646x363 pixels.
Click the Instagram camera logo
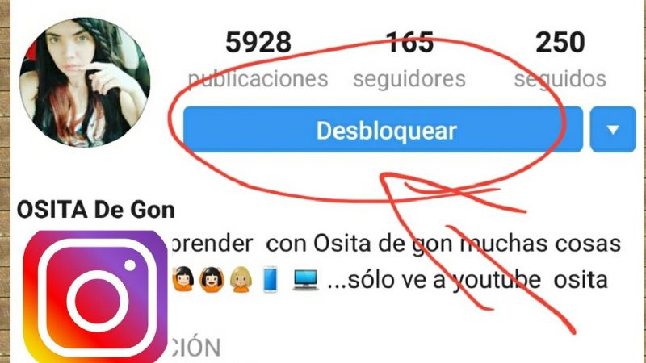pyautogui.click(x=95, y=296)
